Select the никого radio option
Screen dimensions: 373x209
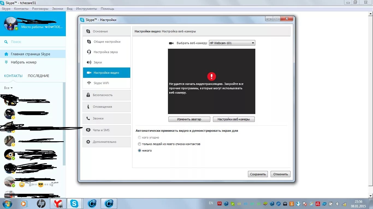coord(140,150)
